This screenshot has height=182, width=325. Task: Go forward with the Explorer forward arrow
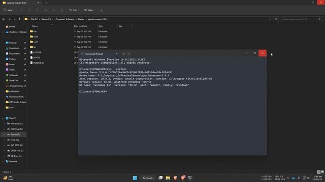[x=9, y=19]
